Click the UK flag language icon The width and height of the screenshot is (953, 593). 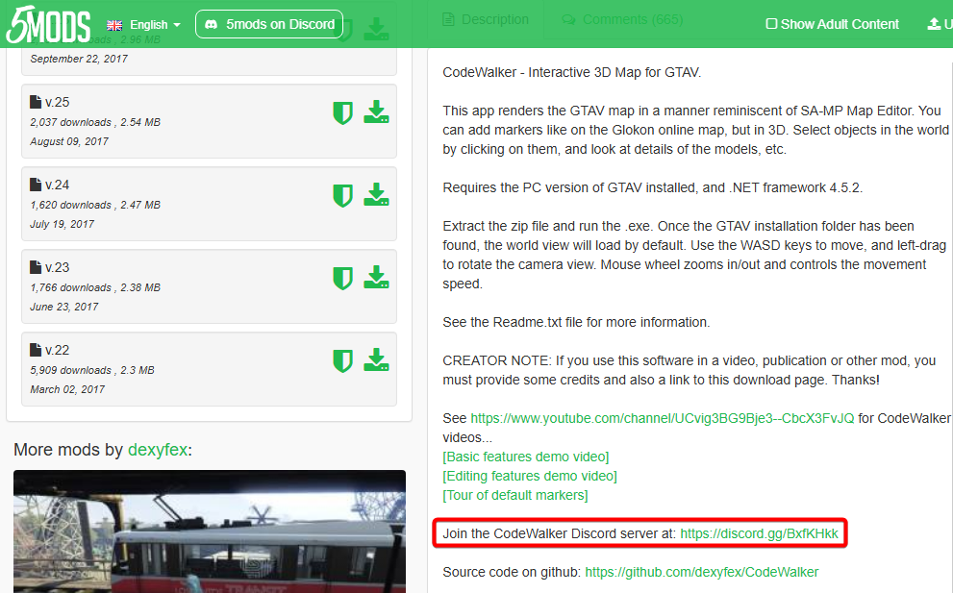pos(114,25)
